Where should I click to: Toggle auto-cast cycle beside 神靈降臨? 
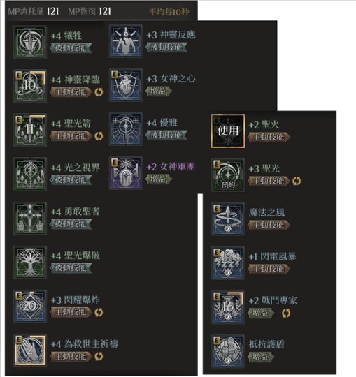coord(99,92)
